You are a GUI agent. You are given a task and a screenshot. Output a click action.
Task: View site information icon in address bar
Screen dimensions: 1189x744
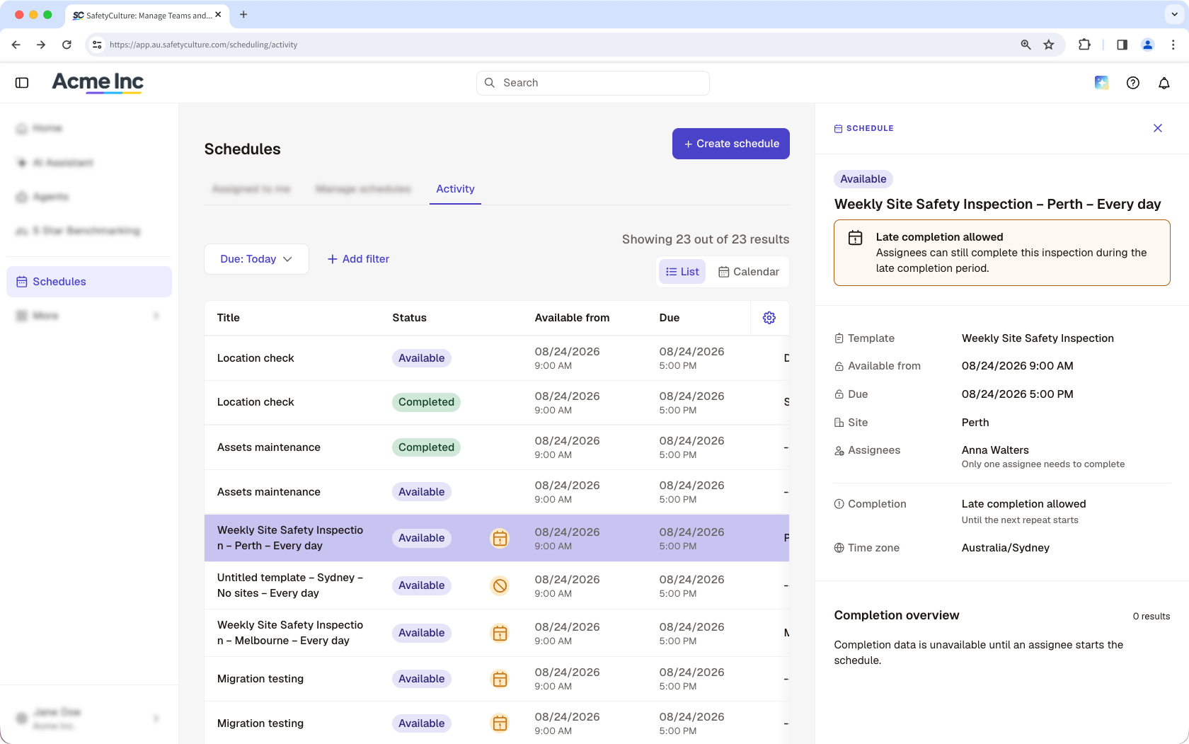[x=97, y=45]
